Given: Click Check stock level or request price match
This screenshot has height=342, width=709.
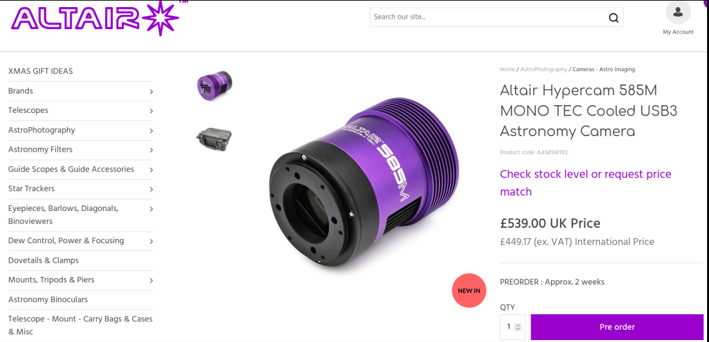Looking at the screenshot, I should tap(585, 183).
